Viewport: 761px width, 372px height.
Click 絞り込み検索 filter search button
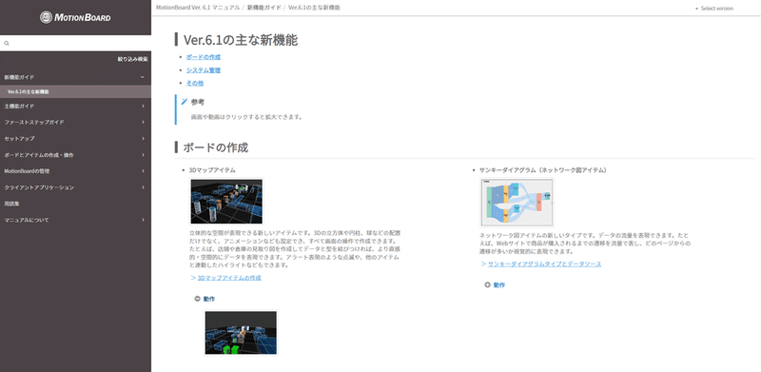tap(132, 59)
